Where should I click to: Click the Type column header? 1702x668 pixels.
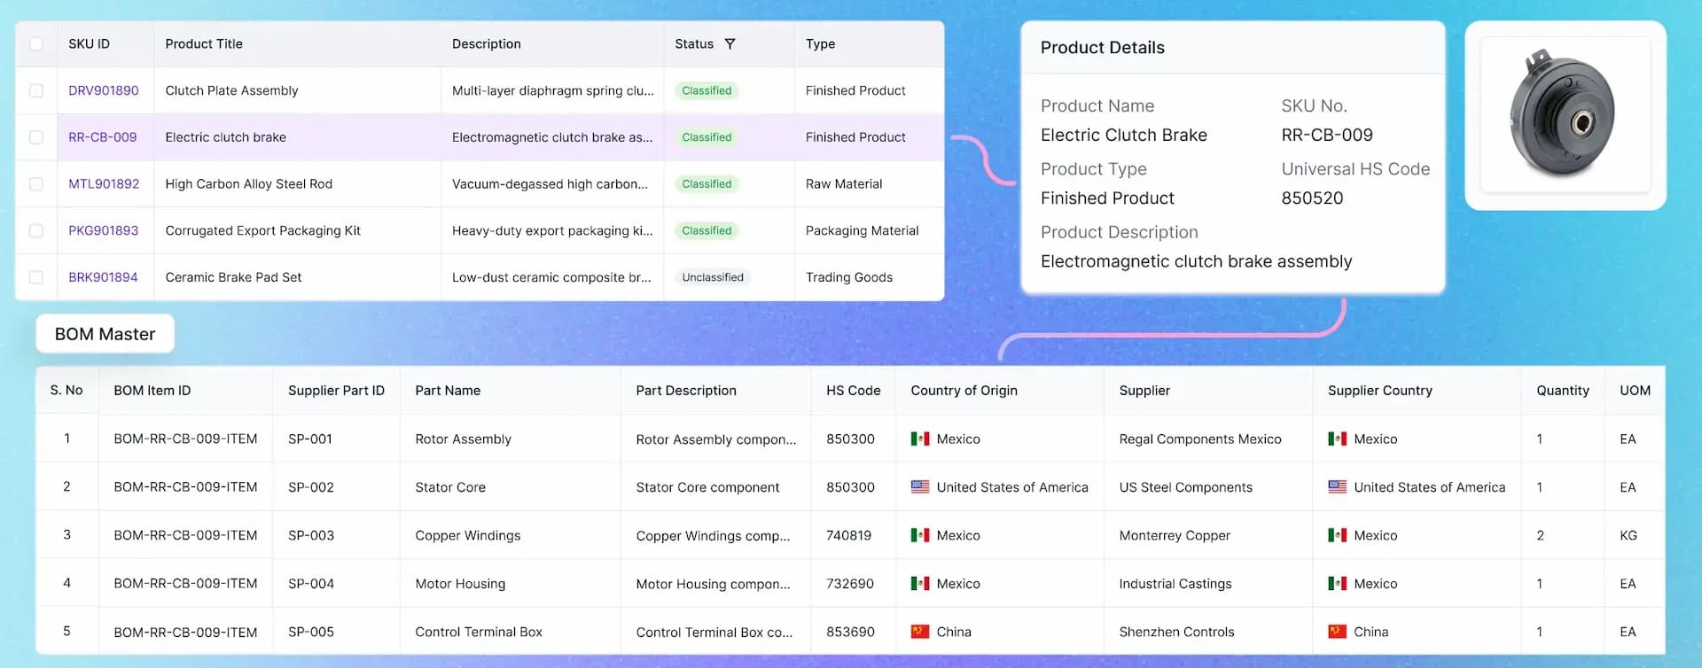(820, 43)
